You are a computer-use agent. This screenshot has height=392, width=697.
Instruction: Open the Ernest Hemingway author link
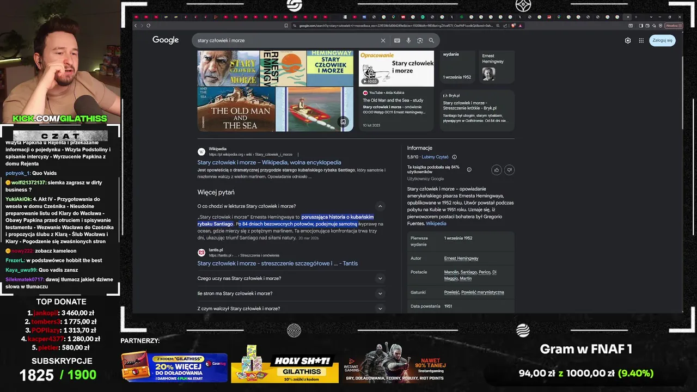461,259
